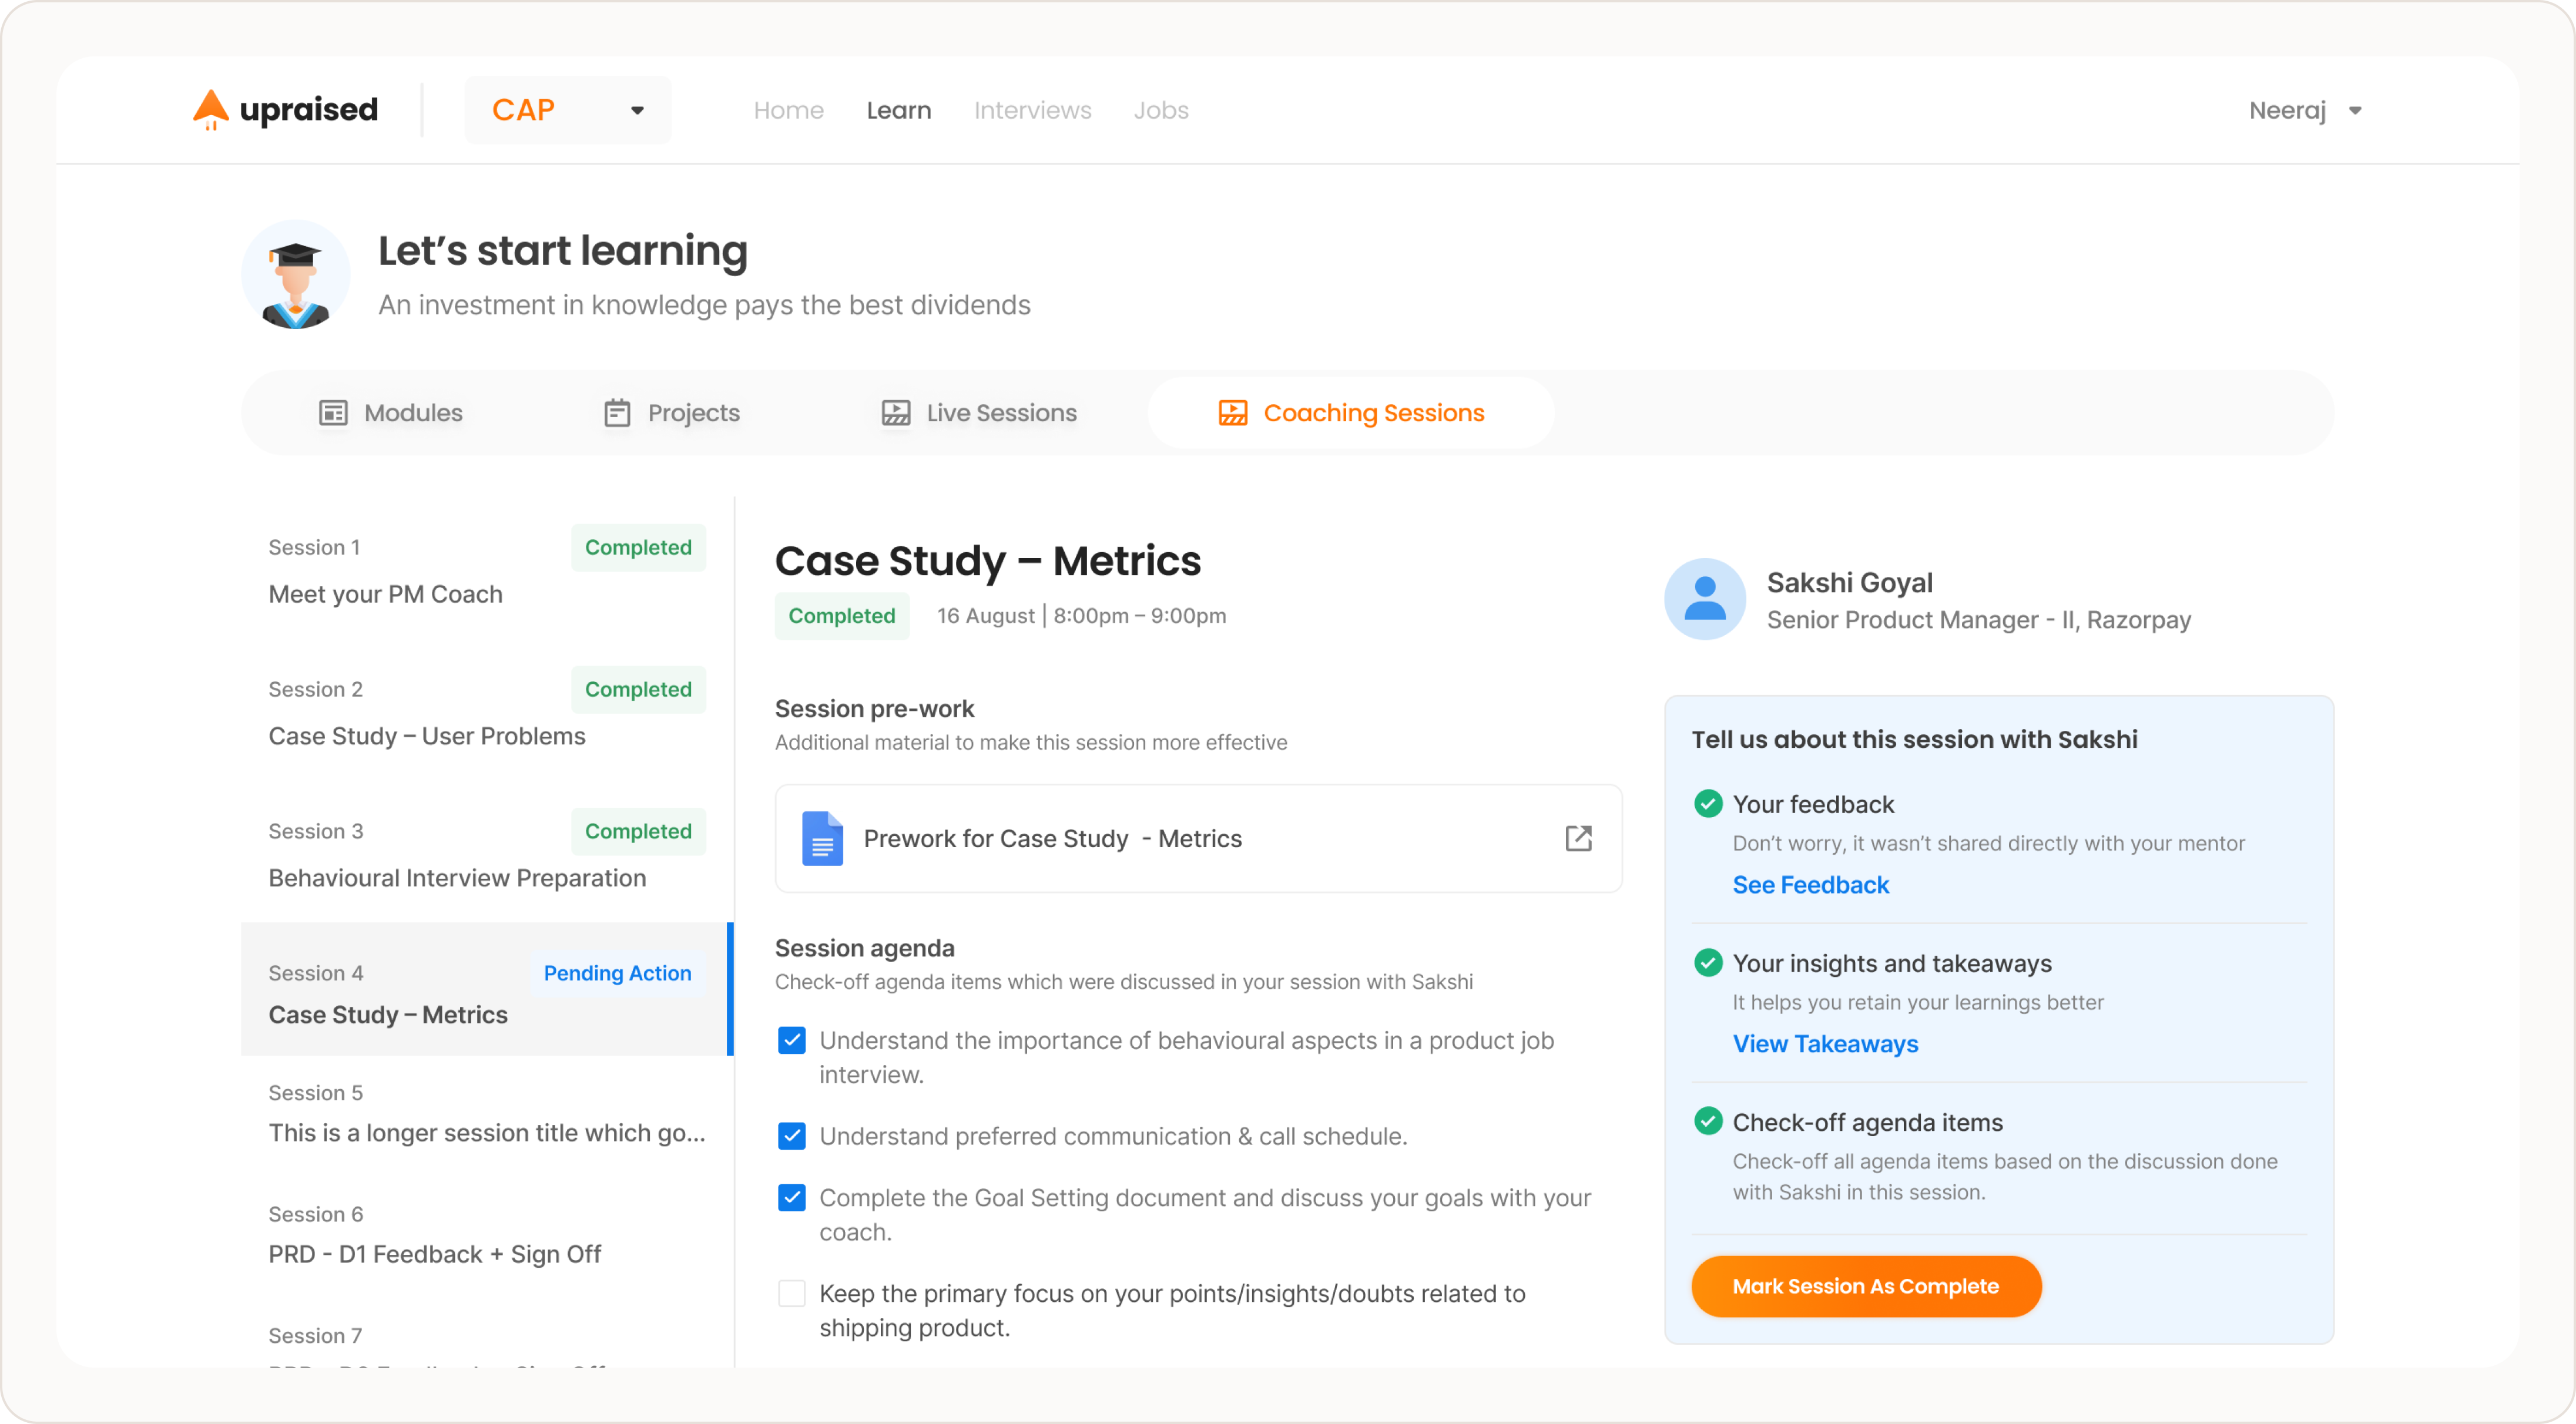
Task: Open the Interviews nav item
Action: point(1032,110)
